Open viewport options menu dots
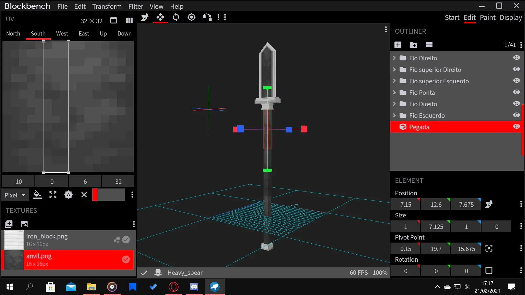Viewport: 525px width, 295px height. point(386,29)
